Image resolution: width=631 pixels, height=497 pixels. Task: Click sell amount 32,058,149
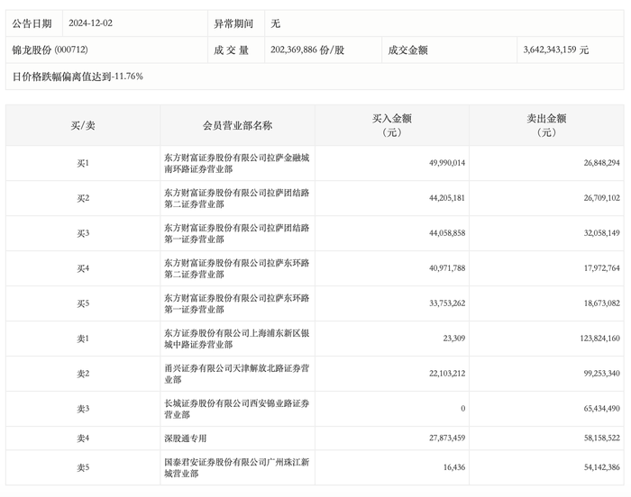pyautogui.click(x=602, y=233)
